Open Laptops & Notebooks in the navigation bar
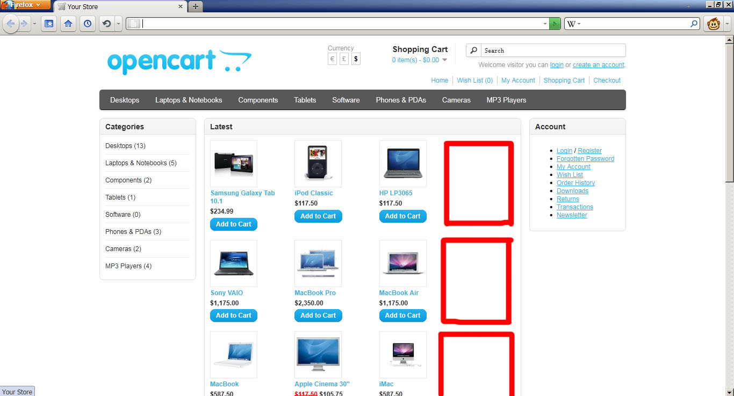 [x=189, y=100]
